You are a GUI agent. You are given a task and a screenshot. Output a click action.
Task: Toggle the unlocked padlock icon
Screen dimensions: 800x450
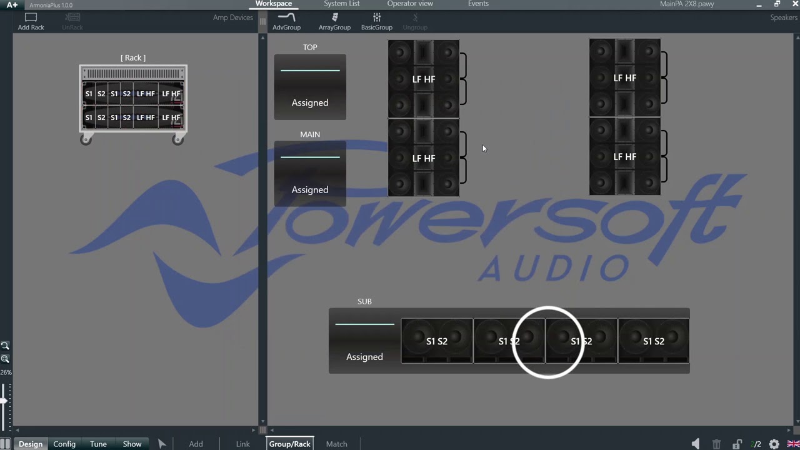(737, 444)
